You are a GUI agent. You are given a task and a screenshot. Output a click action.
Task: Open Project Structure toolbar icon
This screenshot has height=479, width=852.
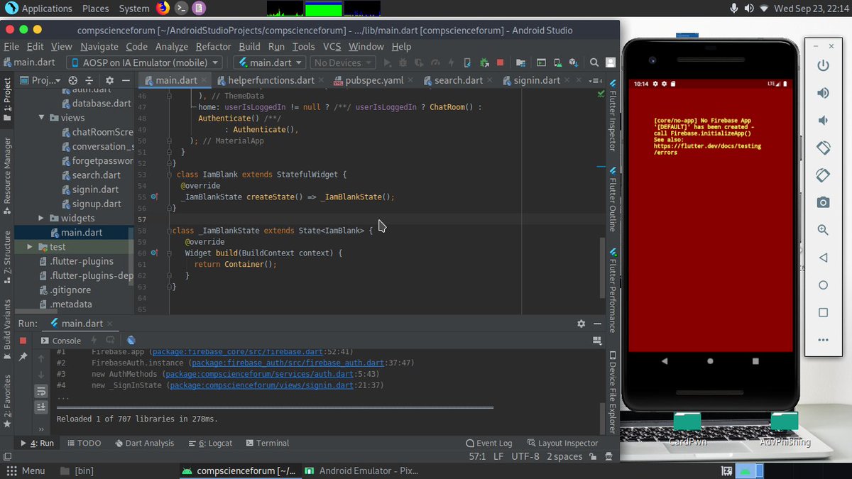(x=521, y=62)
